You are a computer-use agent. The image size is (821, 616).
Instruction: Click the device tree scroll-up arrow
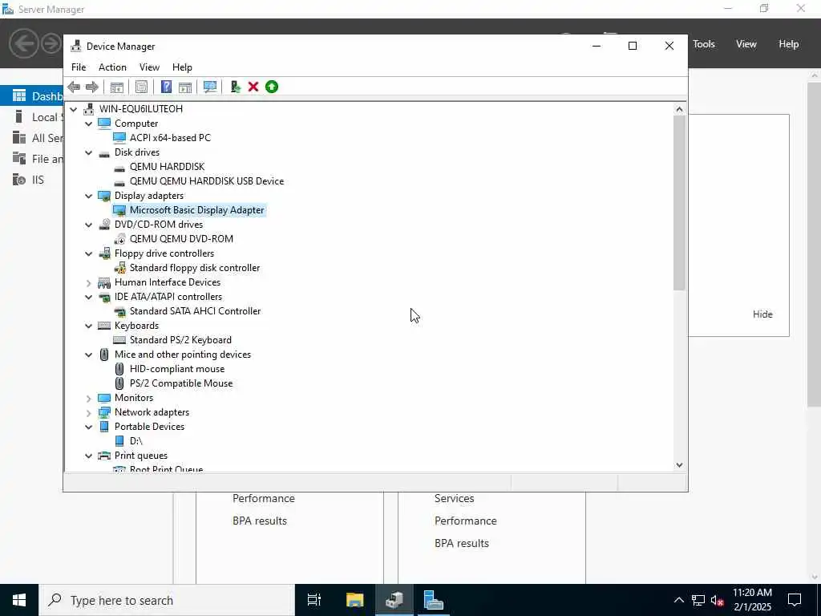click(x=679, y=109)
